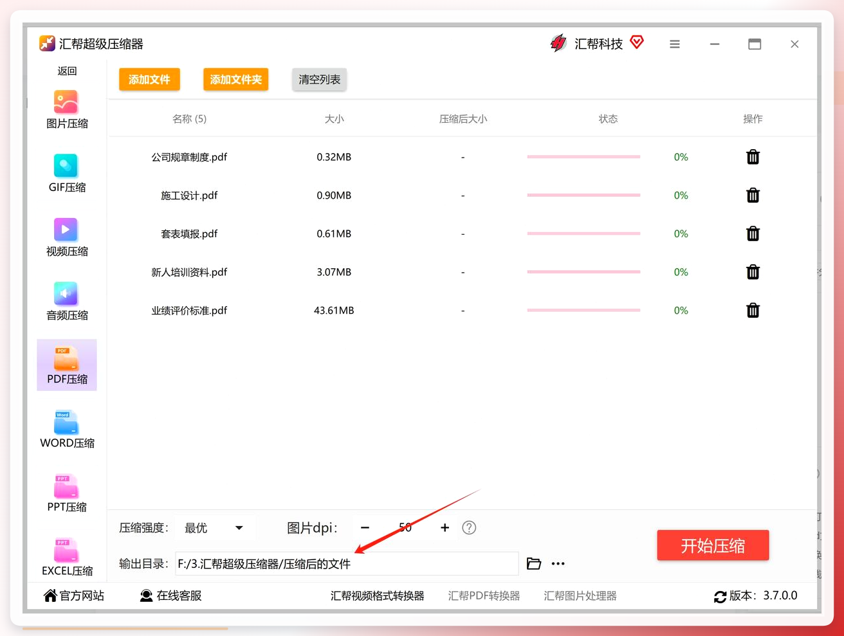The width and height of the screenshot is (844, 636).
Task: Click the version refresh icon
Action: [x=720, y=597]
